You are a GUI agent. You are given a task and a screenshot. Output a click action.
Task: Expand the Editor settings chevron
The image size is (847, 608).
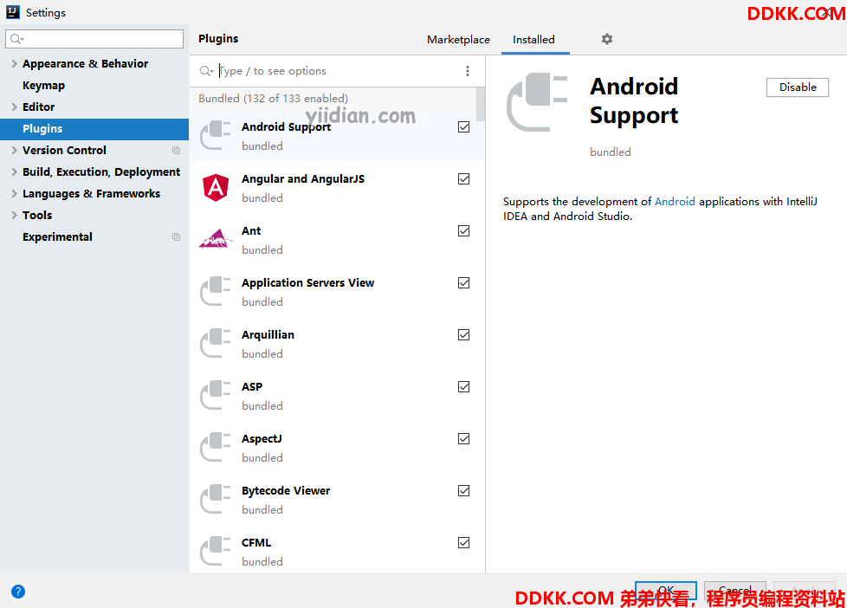point(14,107)
